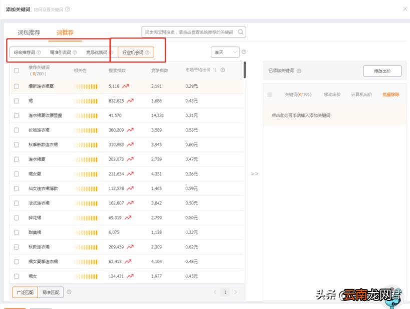Click the next page arrow in pagination
410x309 pixels.
(235, 292)
